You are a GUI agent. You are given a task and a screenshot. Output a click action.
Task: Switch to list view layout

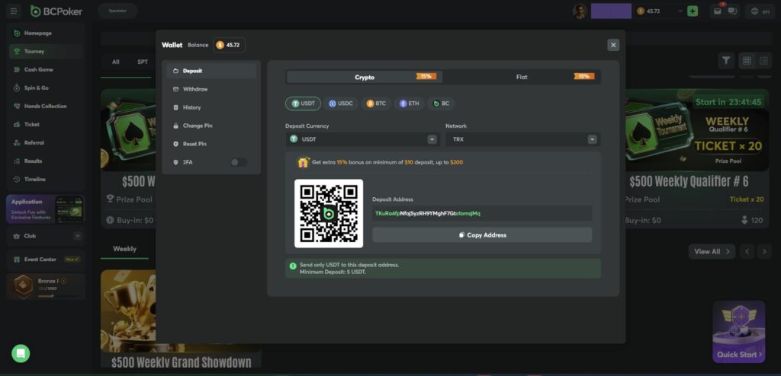(x=763, y=61)
